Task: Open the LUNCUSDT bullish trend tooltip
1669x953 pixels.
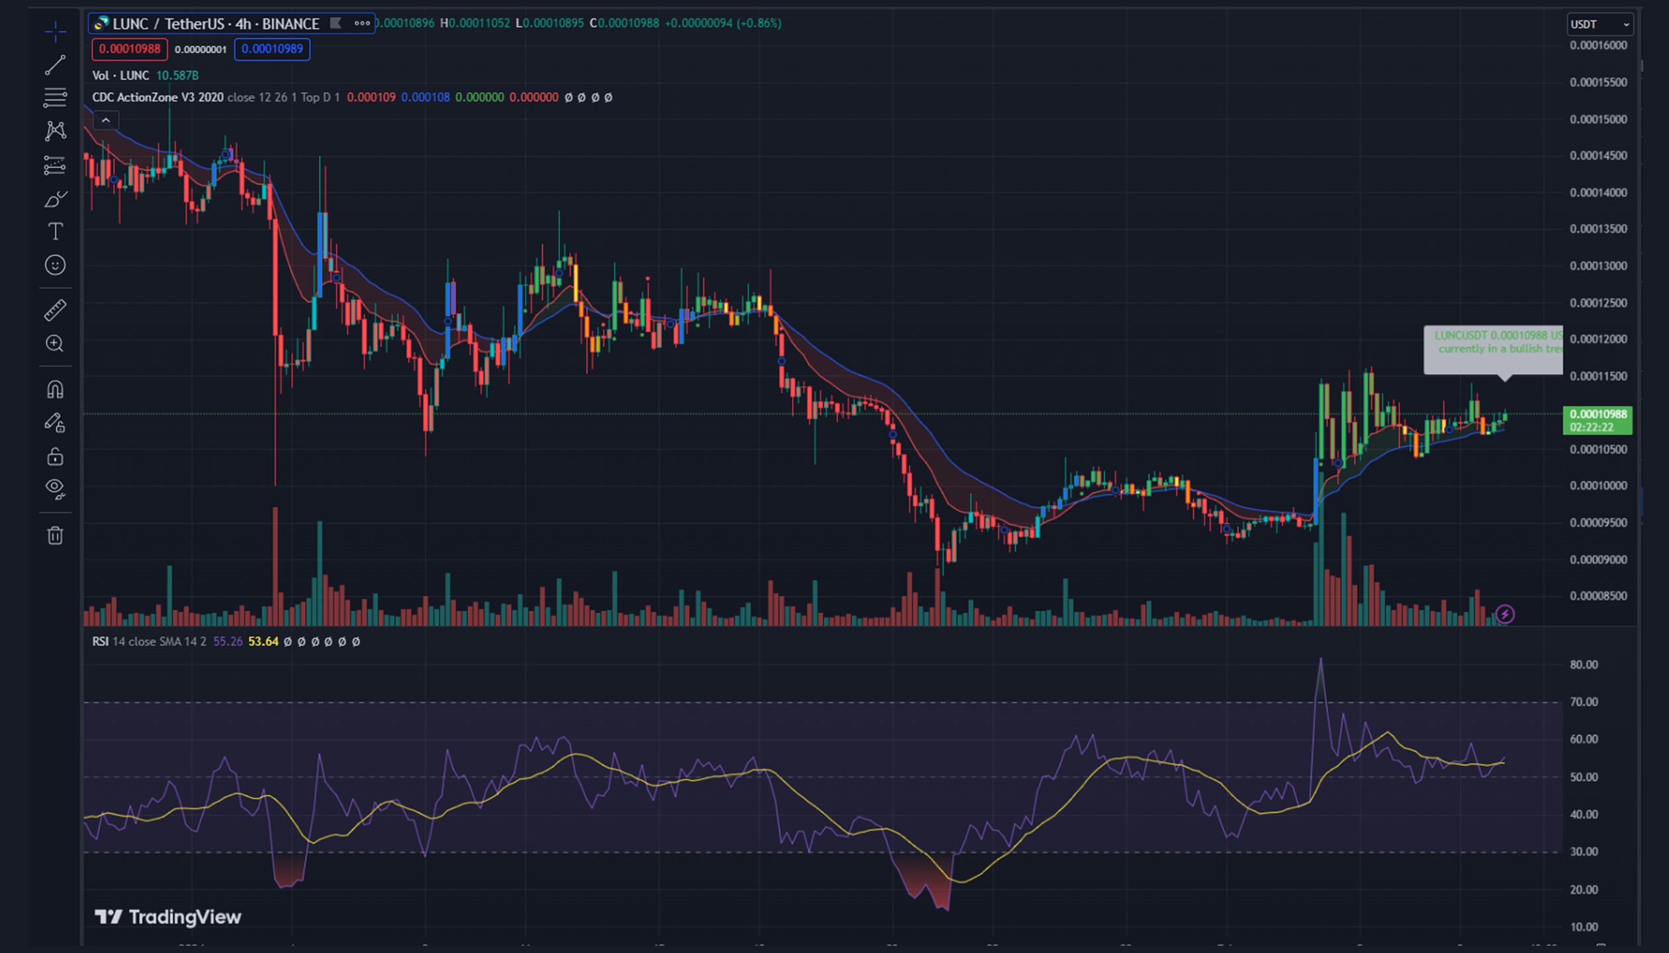Action: (1494, 351)
